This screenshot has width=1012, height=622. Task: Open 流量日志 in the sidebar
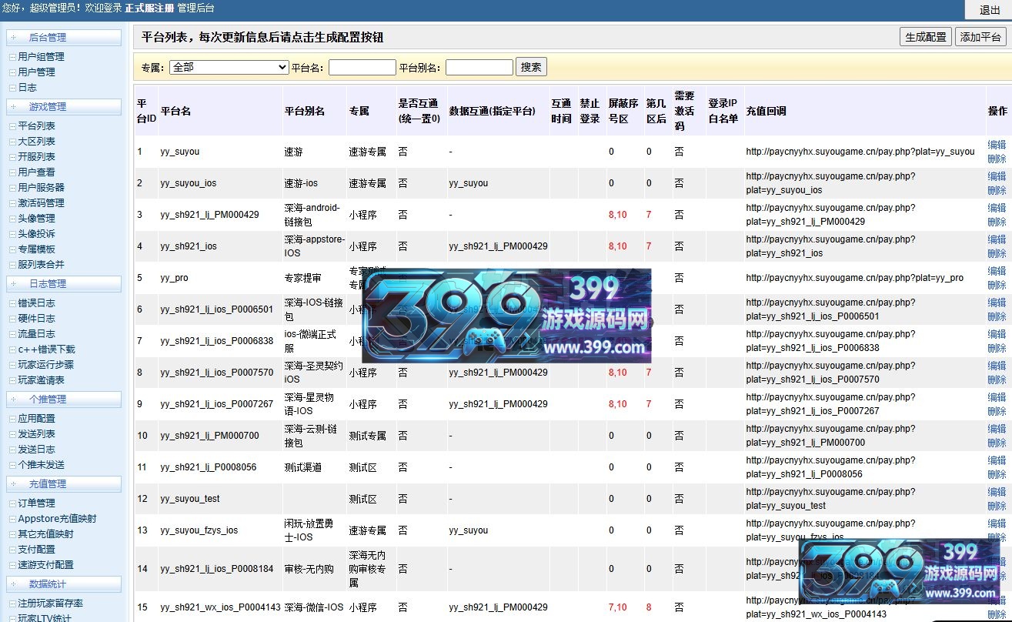[x=37, y=334]
